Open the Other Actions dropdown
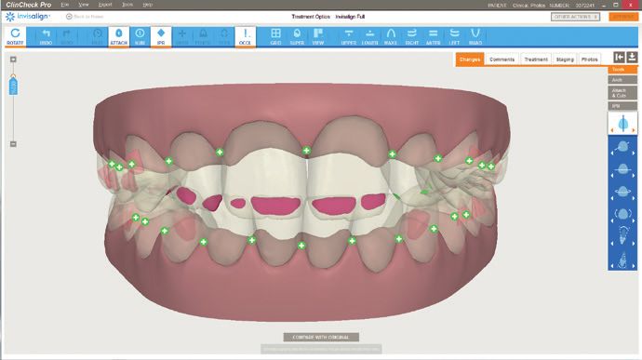Image resolution: width=642 pixels, height=360 pixels. click(x=575, y=17)
